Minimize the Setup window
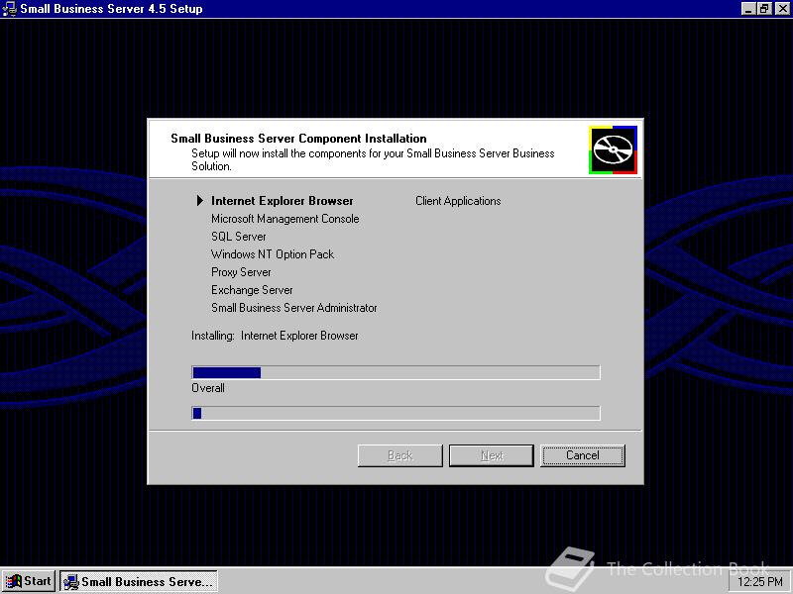Image resolution: width=793 pixels, height=594 pixels. (749, 9)
